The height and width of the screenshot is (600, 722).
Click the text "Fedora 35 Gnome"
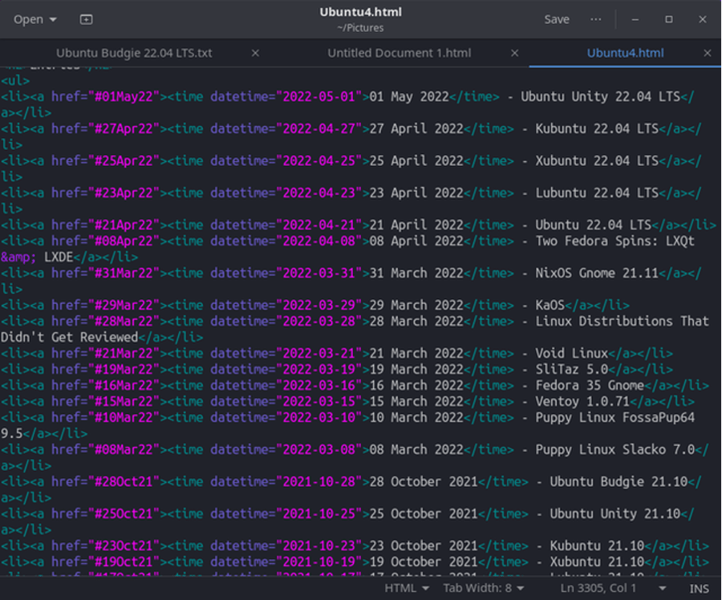[x=590, y=385]
